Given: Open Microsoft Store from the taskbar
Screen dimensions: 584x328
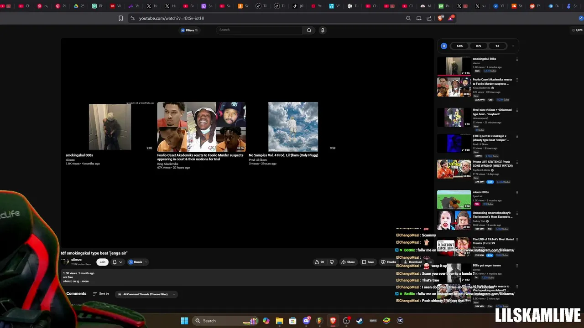Looking at the screenshot, I should click(292, 321).
